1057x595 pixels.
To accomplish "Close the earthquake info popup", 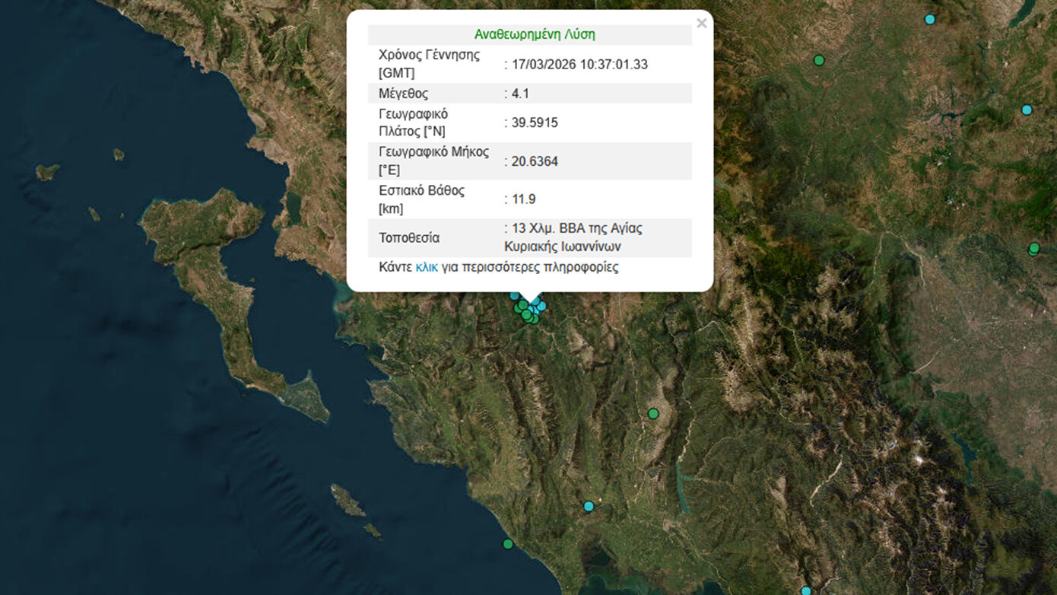I will [701, 24].
